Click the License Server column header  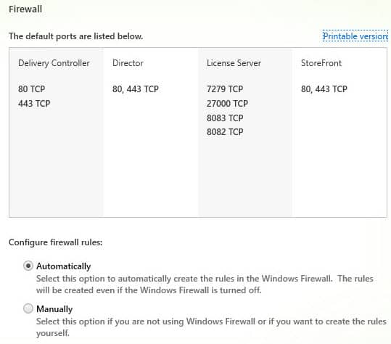pyautogui.click(x=234, y=63)
